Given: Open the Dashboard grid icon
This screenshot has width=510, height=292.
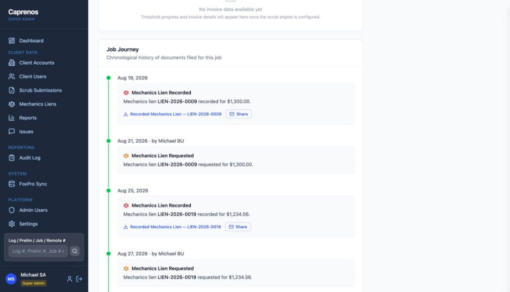Looking at the screenshot, I should pyautogui.click(x=12, y=41).
